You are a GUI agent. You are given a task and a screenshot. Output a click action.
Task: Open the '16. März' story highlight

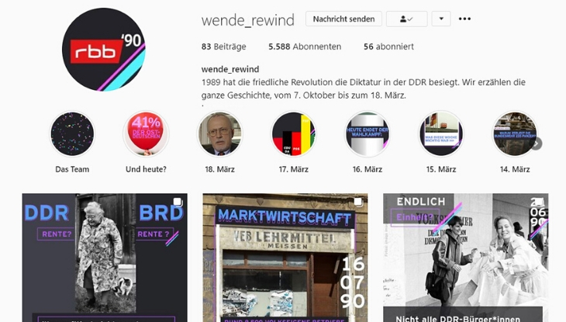367,133
